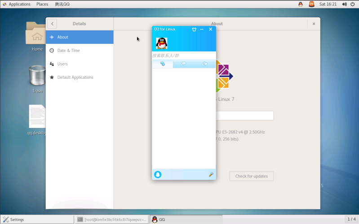Focus the QQ contact search field

[184, 56]
